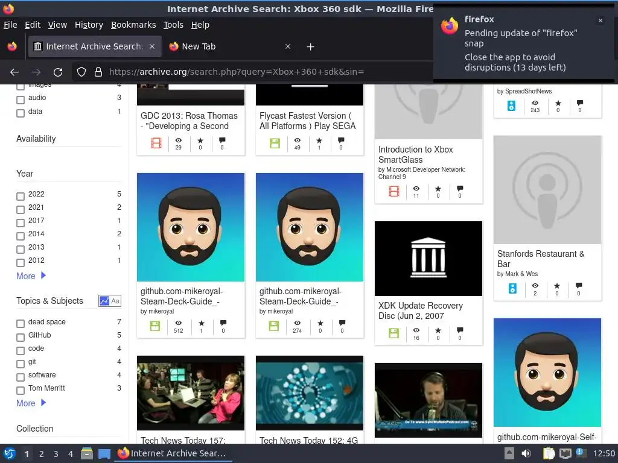Image resolution: width=618 pixels, height=463 pixels.
Task: Switch Topics & Subjects to Aa text view
Action: 115,301
